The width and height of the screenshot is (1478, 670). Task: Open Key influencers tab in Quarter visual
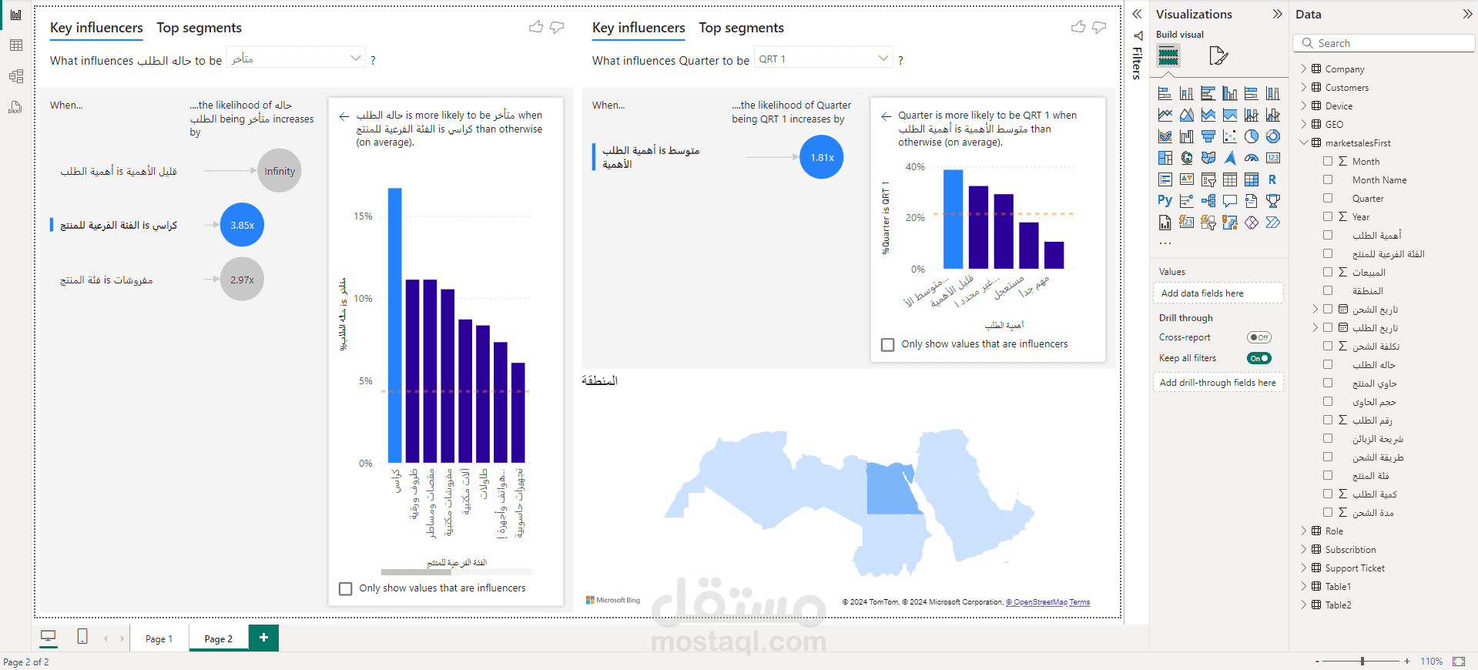pyautogui.click(x=638, y=28)
